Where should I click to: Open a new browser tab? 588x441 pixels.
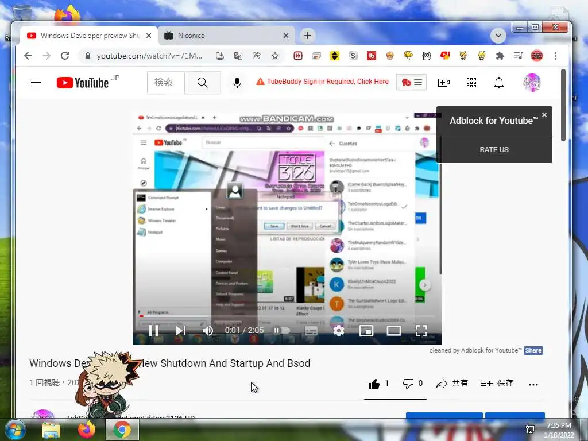(x=308, y=36)
